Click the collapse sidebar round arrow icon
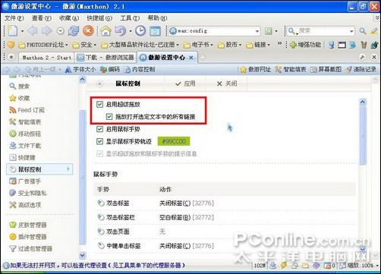 100,83
